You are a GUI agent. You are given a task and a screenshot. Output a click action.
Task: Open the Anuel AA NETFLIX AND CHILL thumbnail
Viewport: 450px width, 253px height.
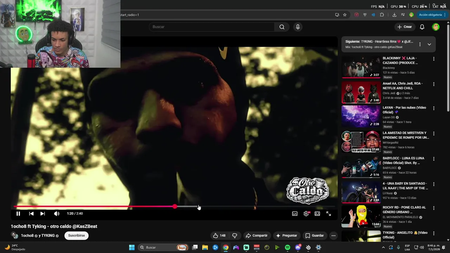361,92
